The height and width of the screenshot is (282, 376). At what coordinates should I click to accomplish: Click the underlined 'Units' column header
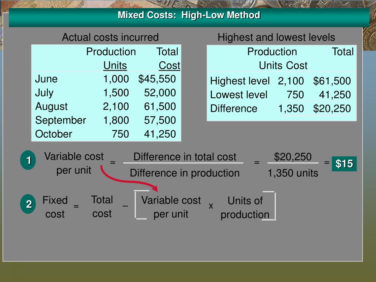pyautogui.click(x=115, y=65)
